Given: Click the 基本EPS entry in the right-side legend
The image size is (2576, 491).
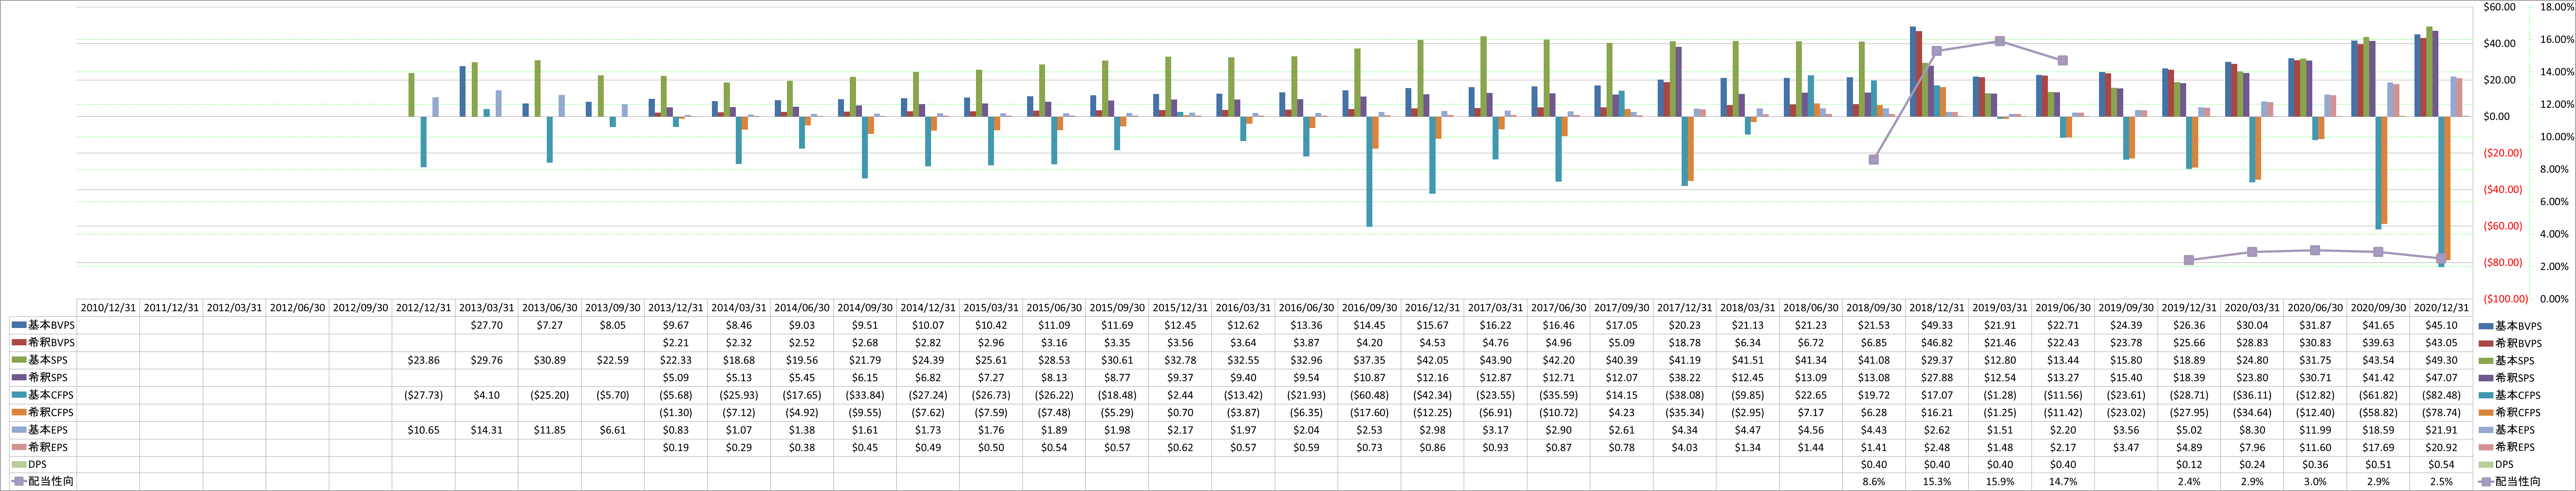Looking at the screenshot, I should point(2507,430).
